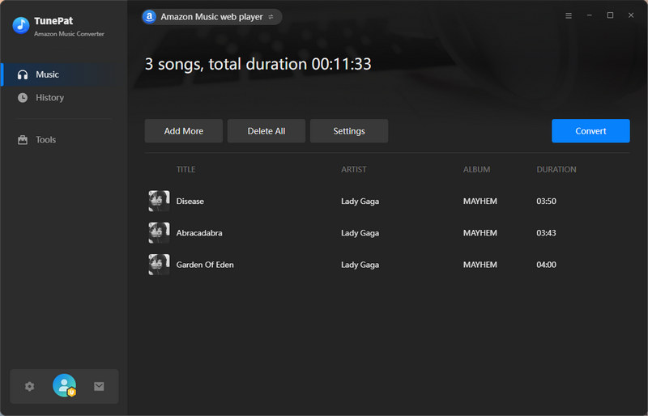Click the TunePat app name text

pos(53,21)
